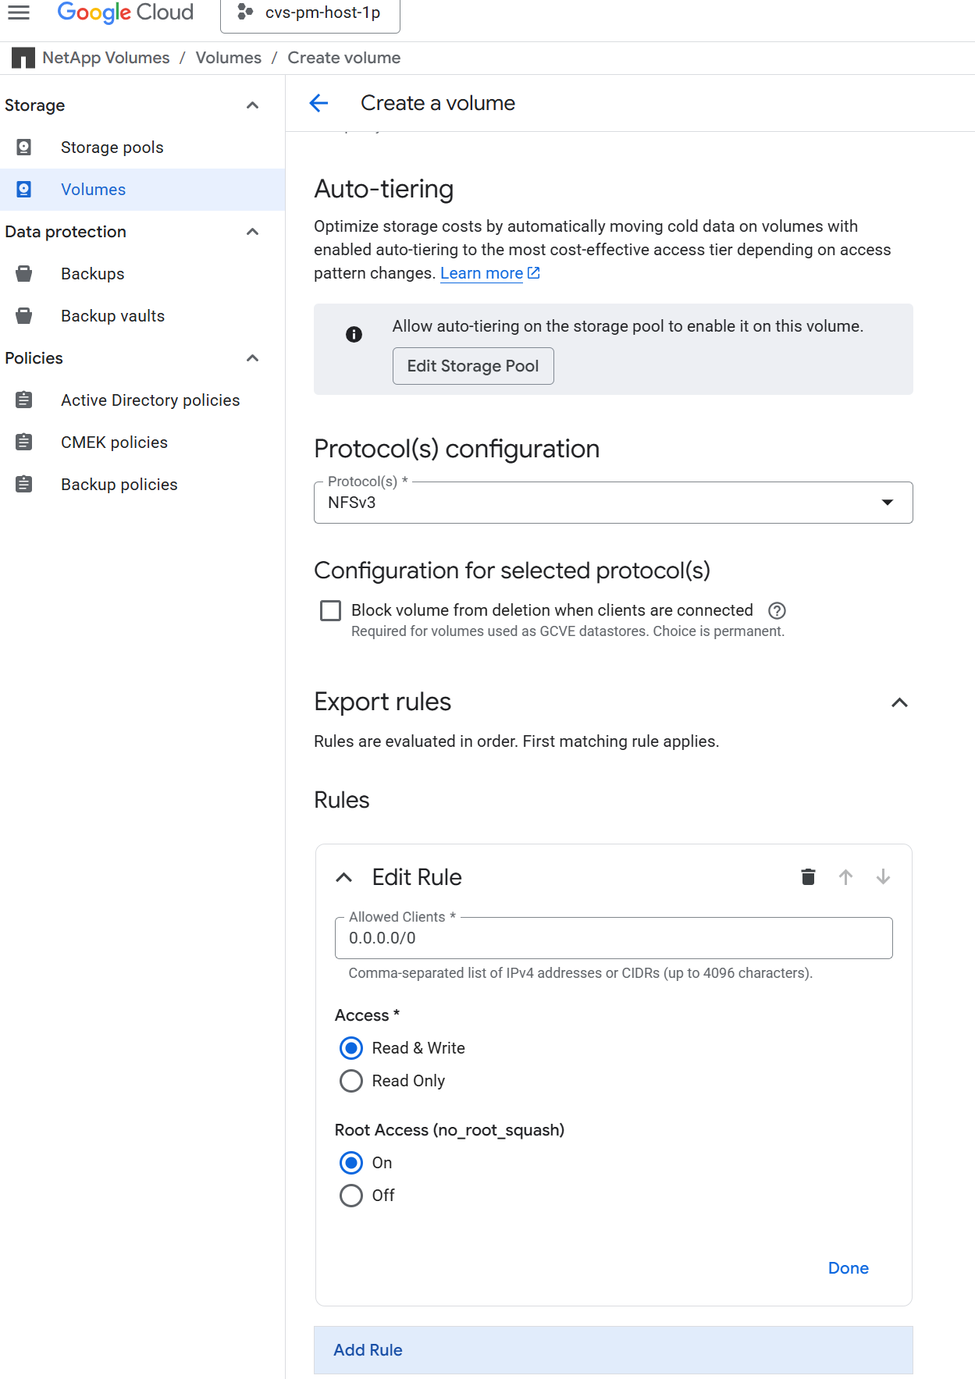Image resolution: width=975 pixels, height=1379 pixels.
Task: Open the hamburger navigation menu
Action: coord(19,12)
